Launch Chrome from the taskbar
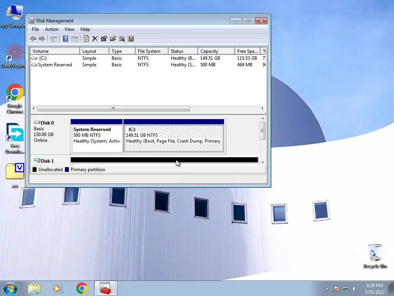This screenshot has height=296, width=394. 82,288
